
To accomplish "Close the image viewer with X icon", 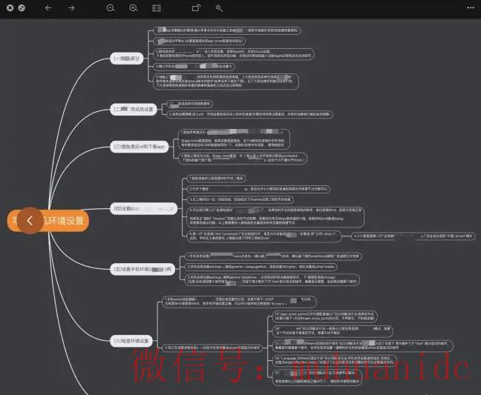I will pyautogui.click(x=10, y=8).
